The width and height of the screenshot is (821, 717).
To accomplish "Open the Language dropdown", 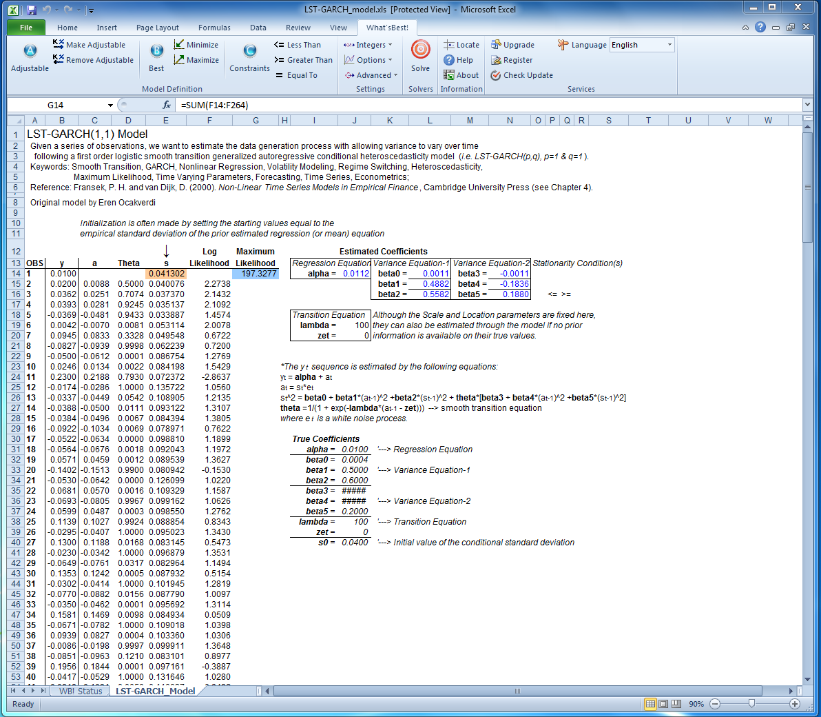I will pyautogui.click(x=669, y=45).
